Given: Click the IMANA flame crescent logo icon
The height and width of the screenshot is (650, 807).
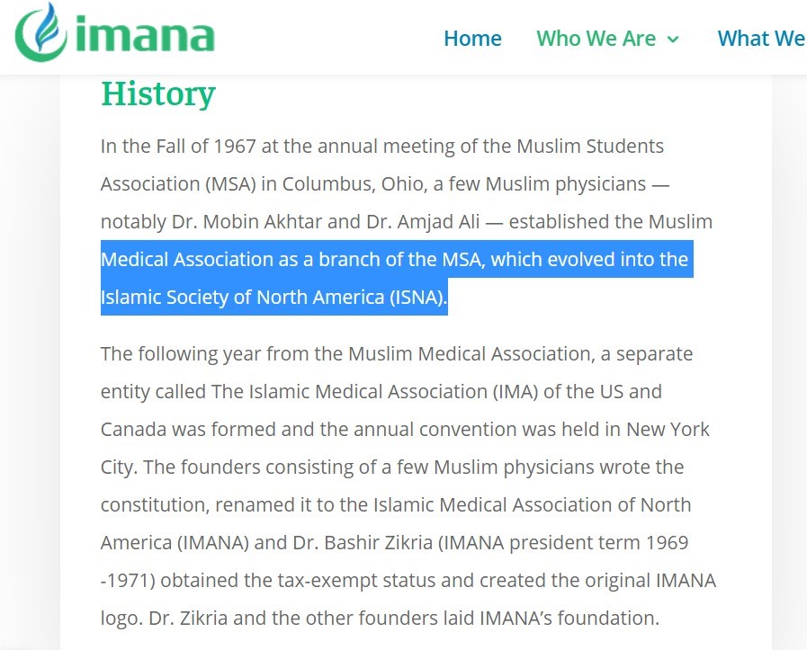Looking at the screenshot, I should tap(41, 31).
